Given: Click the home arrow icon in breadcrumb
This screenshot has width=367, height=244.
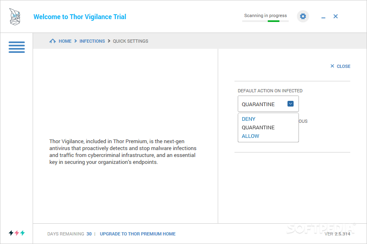Looking at the screenshot, I should pos(53,41).
